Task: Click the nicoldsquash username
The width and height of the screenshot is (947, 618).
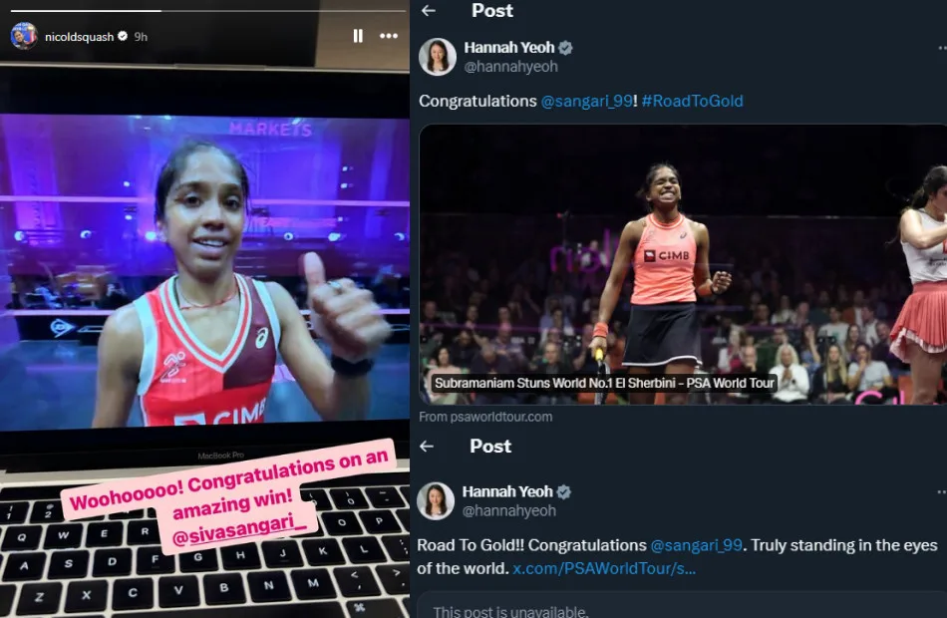Action: (79, 37)
